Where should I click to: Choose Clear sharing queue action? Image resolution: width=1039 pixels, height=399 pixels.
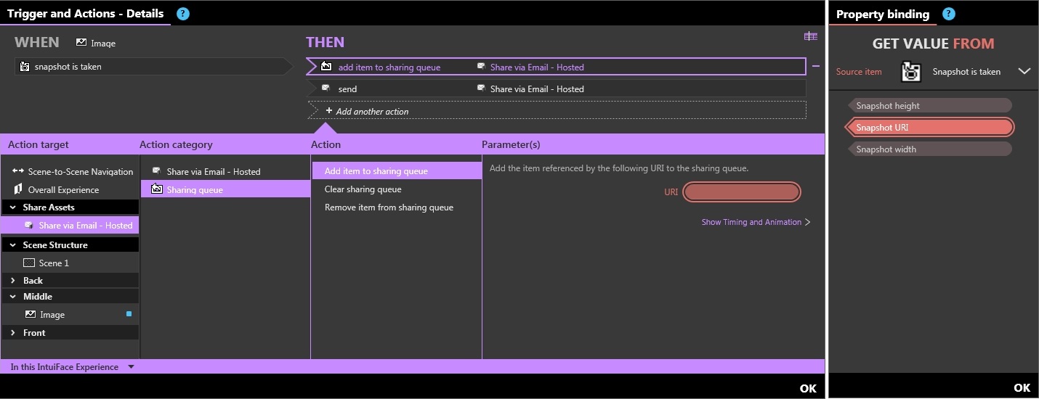pyautogui.click(x=363, y=189)
